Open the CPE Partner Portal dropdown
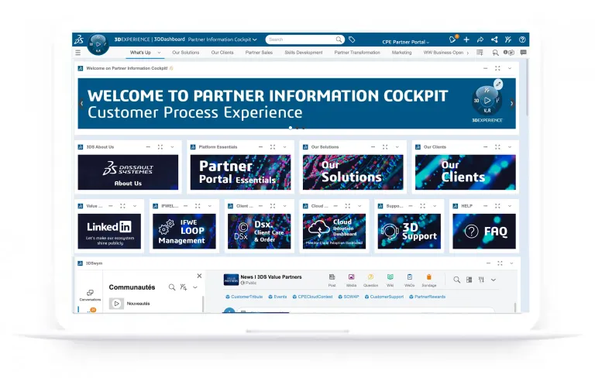 (x=406, y=42)
